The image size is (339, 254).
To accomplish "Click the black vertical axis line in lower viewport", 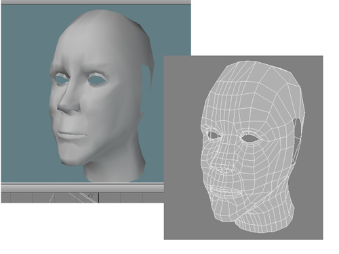I will tap(98, 198).
